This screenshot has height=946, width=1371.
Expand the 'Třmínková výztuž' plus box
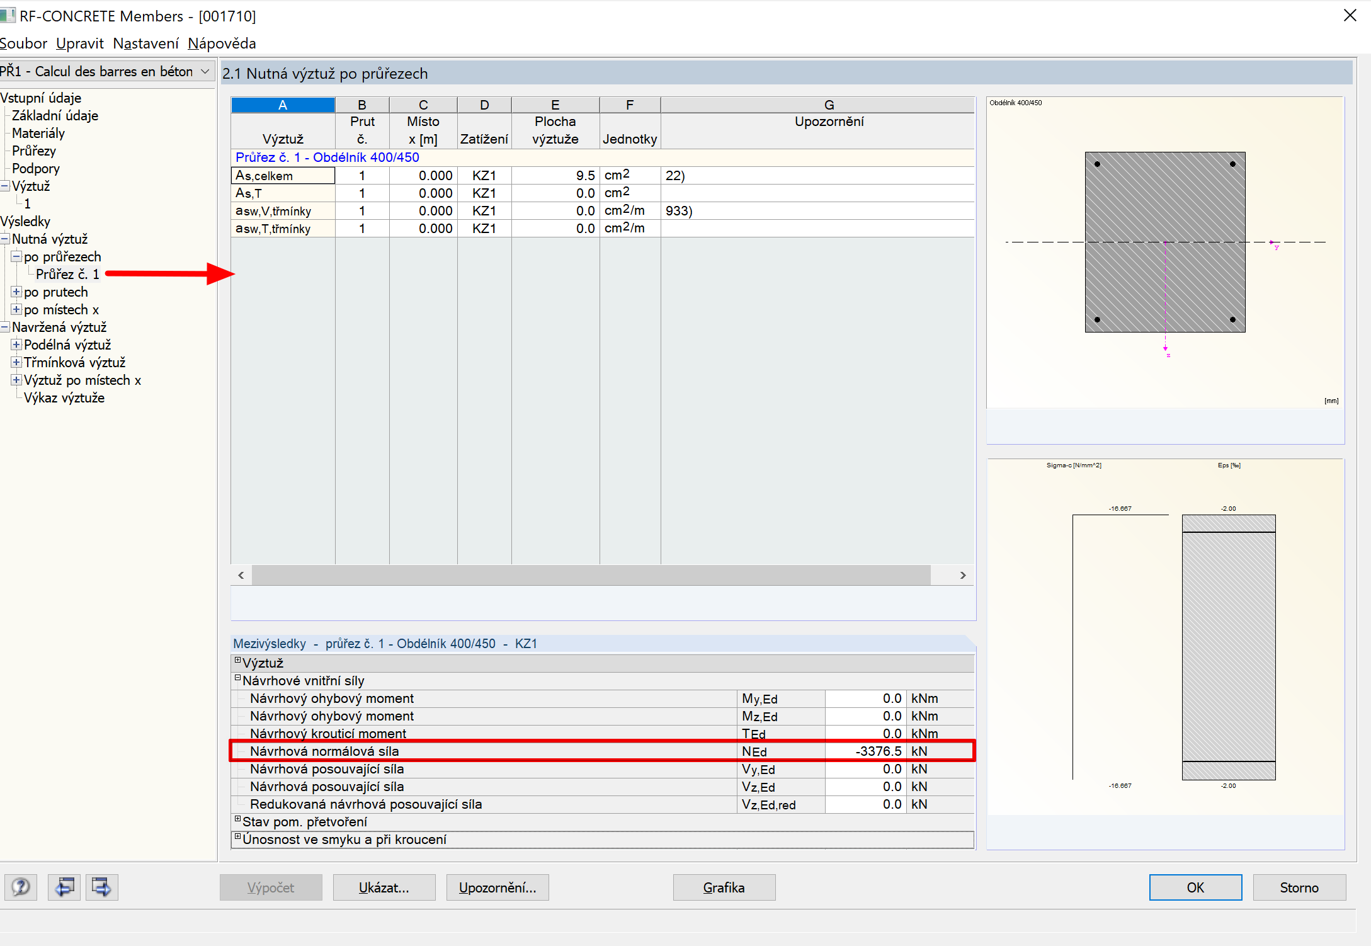pos(16,363)
